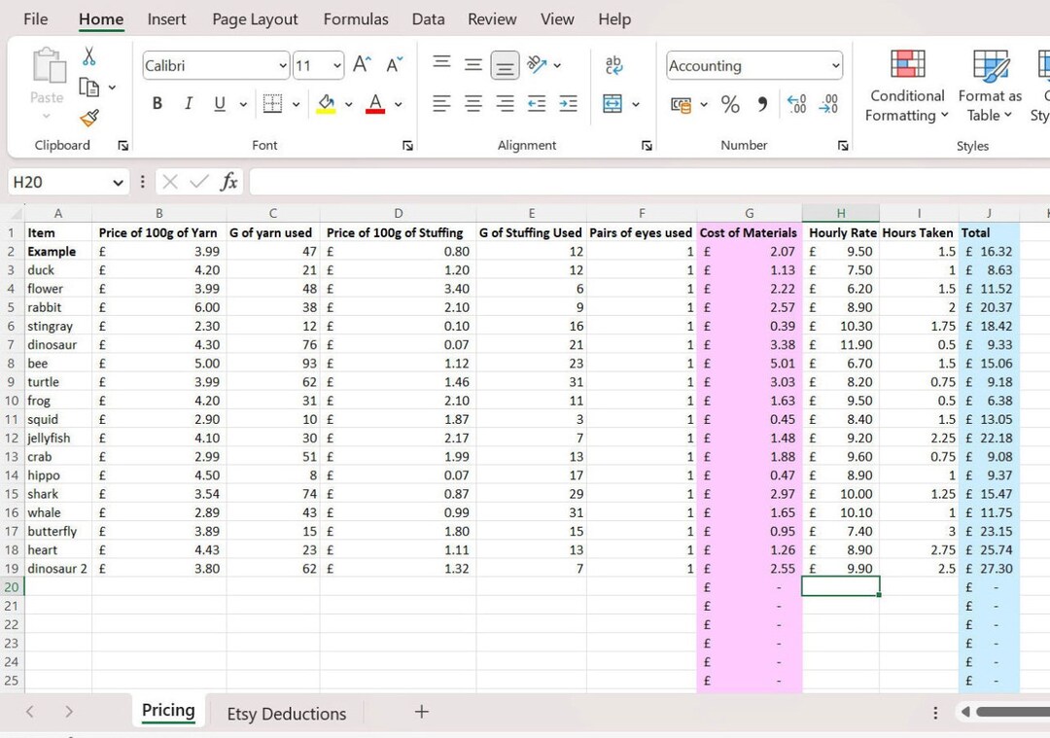Click the Merge and Center icon
Image resolution: width=1050 pixels, height=738 pixels.
(x=612, y=104)
